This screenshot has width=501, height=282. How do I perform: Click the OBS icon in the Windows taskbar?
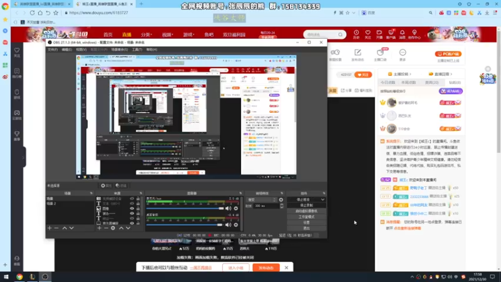pos(45,276)
